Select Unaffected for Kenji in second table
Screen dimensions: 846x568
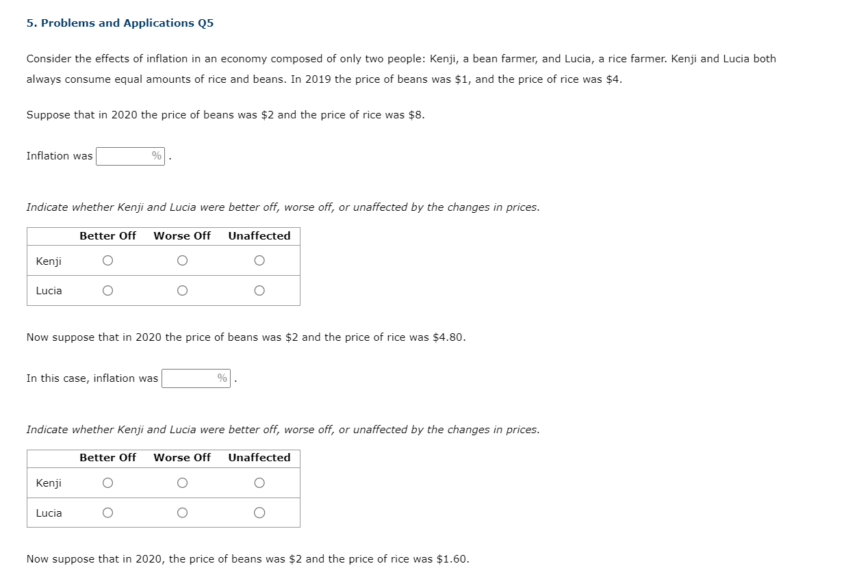(259, 482)
